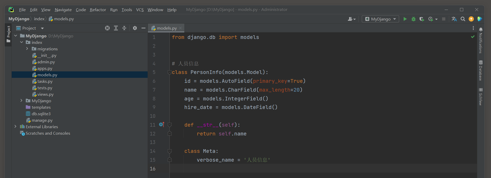Click the green inspection checkmark
491x178 pixels.
point(473,37)
